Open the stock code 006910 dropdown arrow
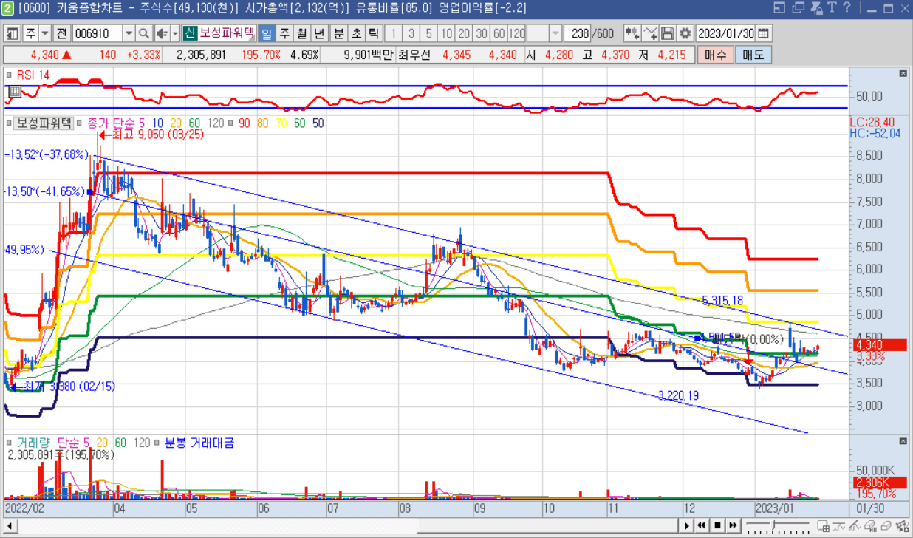This screenshot has width=913, height=538. click(129, 34)
